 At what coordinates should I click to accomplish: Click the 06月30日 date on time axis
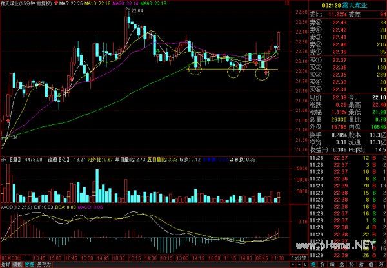[11, 258]
